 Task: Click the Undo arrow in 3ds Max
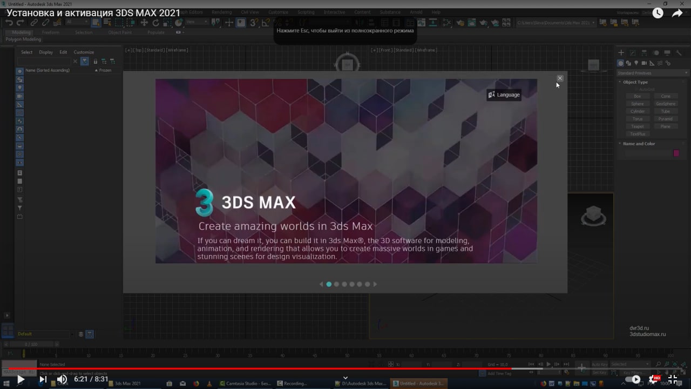pos(9,23)
